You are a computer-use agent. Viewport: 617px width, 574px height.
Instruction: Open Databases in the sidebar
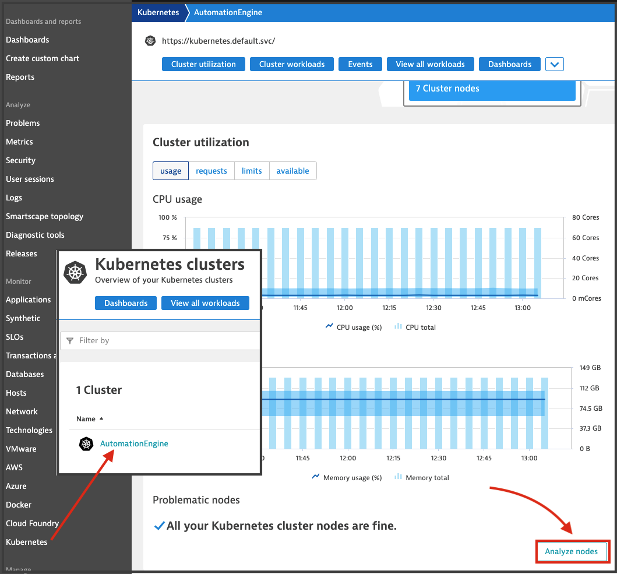25,374
